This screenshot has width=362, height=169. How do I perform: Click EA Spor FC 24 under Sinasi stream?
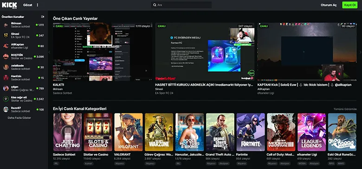164,93
